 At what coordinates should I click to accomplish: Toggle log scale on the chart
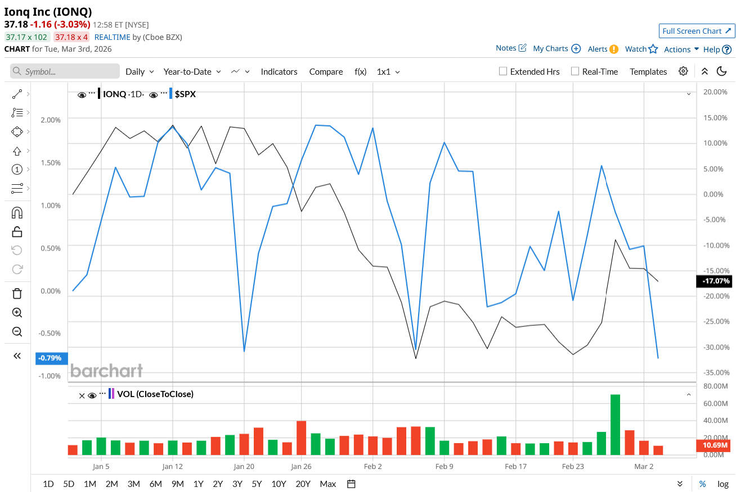723,484
